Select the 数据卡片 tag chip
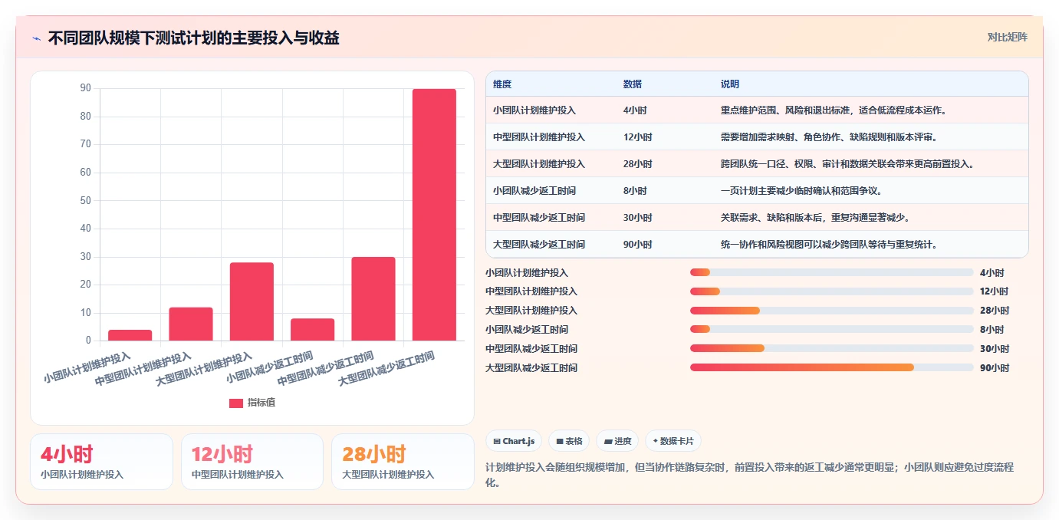The image size is (1059, 520). [673, 441]
